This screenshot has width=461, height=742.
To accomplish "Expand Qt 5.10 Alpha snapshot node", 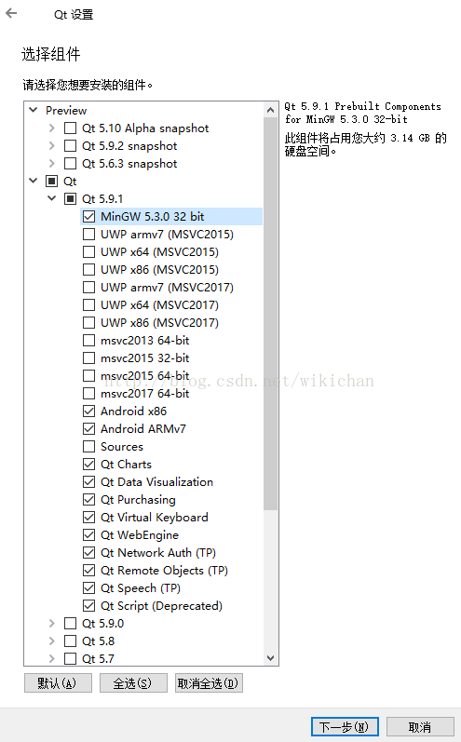I will point(51,128).
